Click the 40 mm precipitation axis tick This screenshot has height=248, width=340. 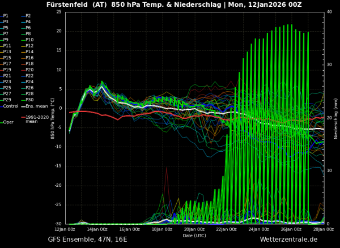click(x=329, y=12)
